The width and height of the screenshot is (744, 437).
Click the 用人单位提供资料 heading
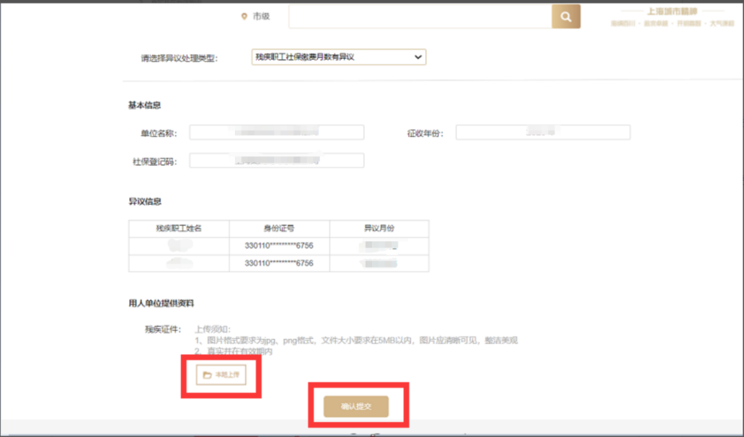(x=161, y=303)
